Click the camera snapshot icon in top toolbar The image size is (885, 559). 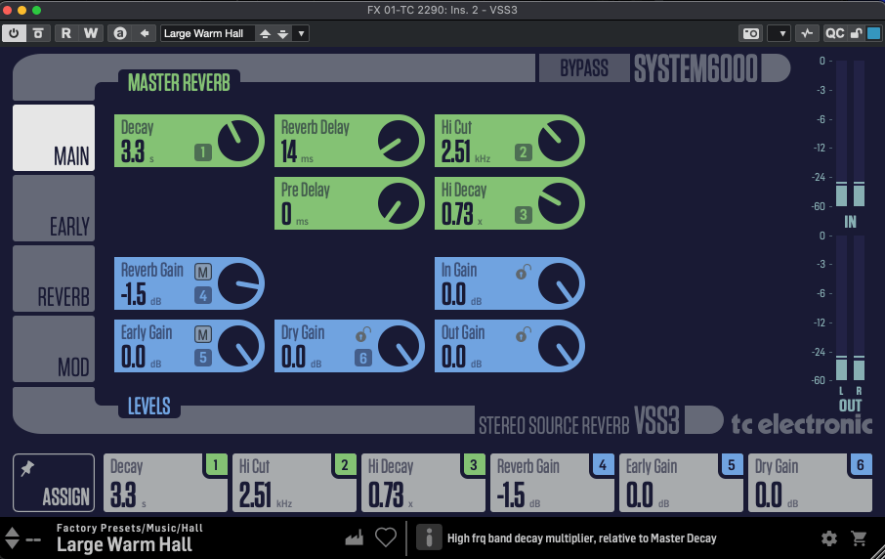tap(750, 32)
